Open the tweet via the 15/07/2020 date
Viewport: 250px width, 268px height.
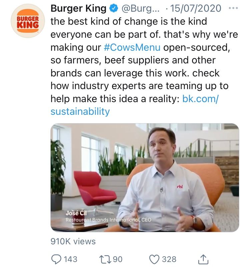[196, 8]
